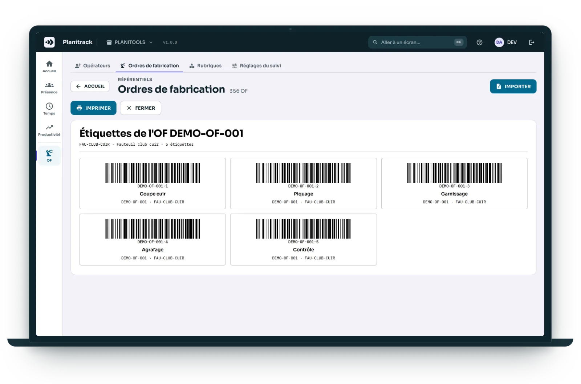
Task: Select the Piquage barcode label
Action: click(x=304, y=183)
